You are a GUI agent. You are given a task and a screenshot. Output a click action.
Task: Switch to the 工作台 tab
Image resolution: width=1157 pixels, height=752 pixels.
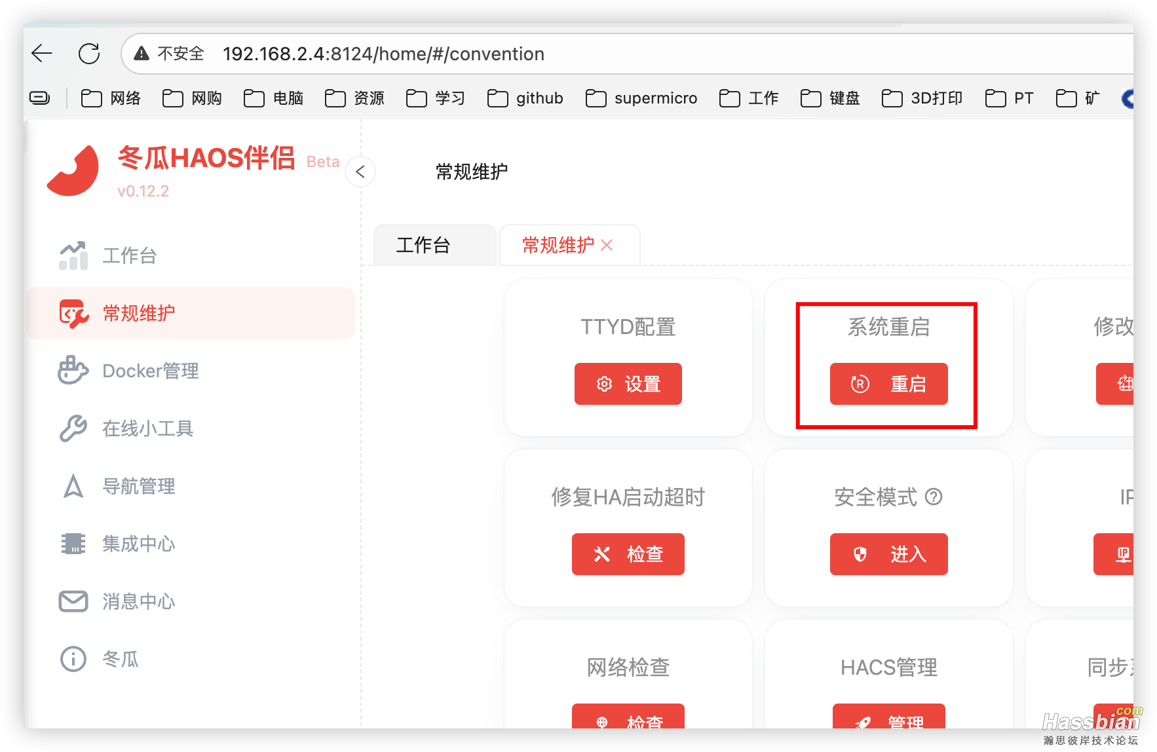pyautogui.click(x=434, y=245)
